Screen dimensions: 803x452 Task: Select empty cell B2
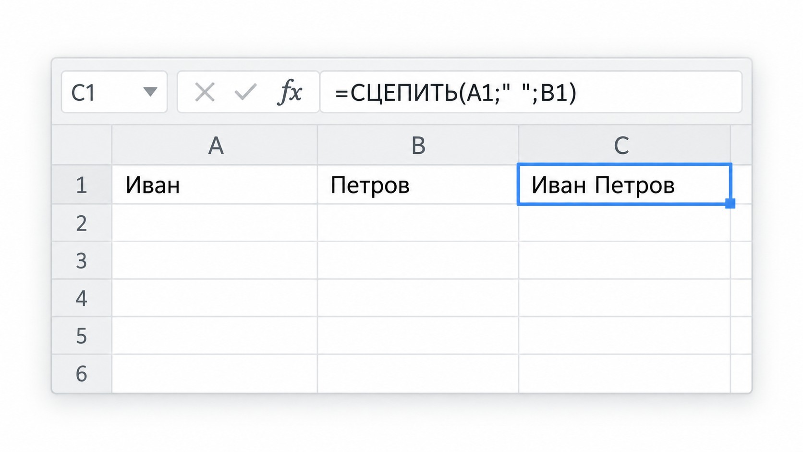418,223
